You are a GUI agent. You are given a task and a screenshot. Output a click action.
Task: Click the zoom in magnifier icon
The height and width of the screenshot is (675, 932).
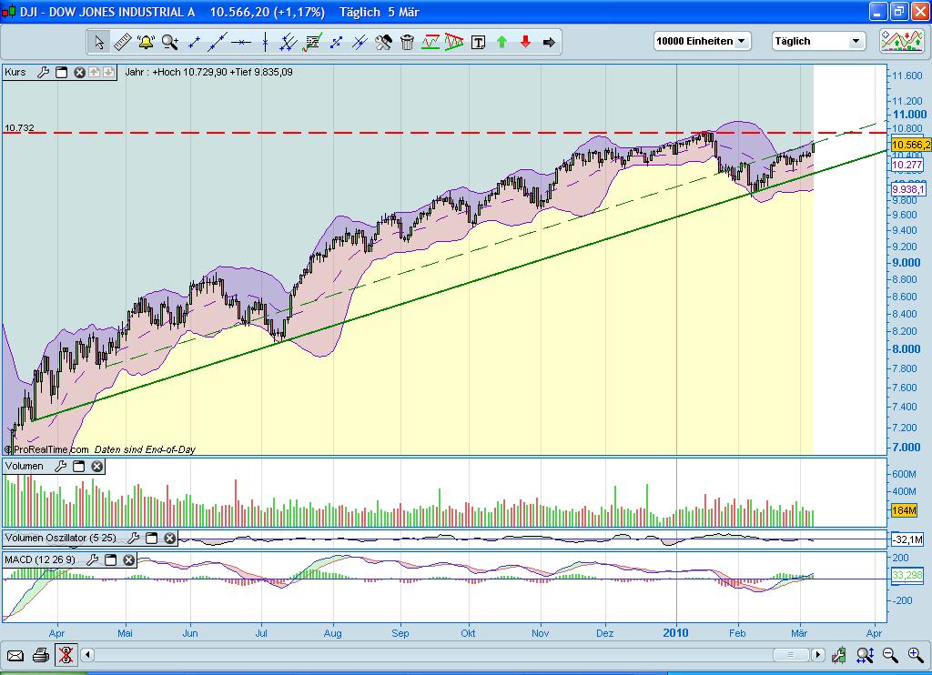(916, 655)
